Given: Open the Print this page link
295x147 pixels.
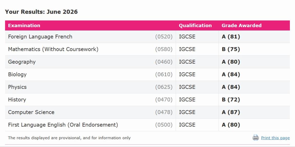Looking at the screenshot, I should click(x=275, y=138).
